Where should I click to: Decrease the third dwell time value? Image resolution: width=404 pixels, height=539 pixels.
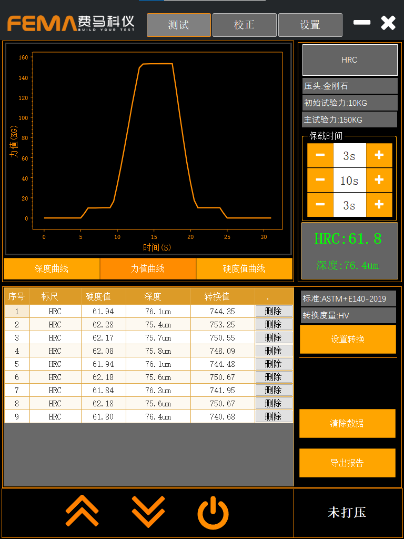click(x=320, y=205)
